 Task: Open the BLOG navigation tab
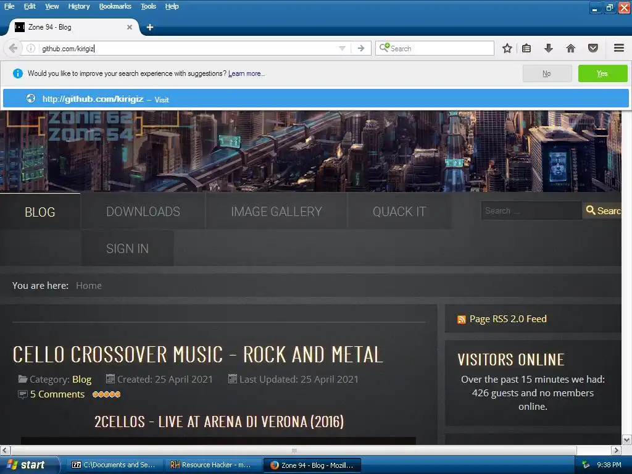(40, 212)
